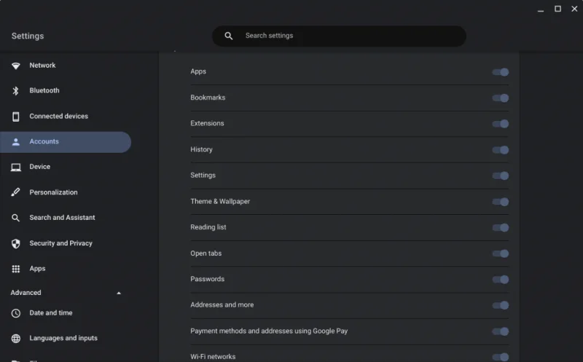Viewport: 583px width, 362px height.
Task: Click the Settings title heading
Action: click(x=28, y=36)
